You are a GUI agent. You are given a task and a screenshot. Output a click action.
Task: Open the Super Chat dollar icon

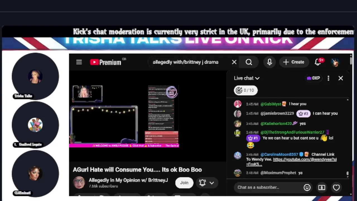322,188
